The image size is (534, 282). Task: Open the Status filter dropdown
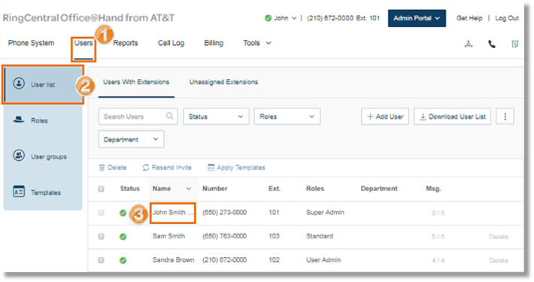click(x=217, y=117)
